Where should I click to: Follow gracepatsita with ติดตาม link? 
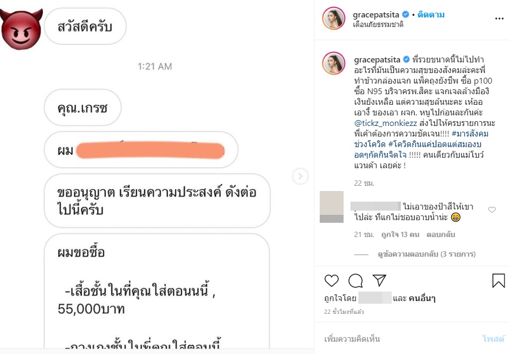(x=431, y=15)
